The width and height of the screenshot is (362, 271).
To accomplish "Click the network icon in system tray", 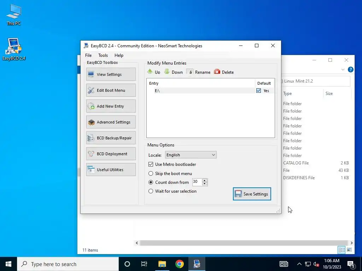I will (x=308, y=264).
